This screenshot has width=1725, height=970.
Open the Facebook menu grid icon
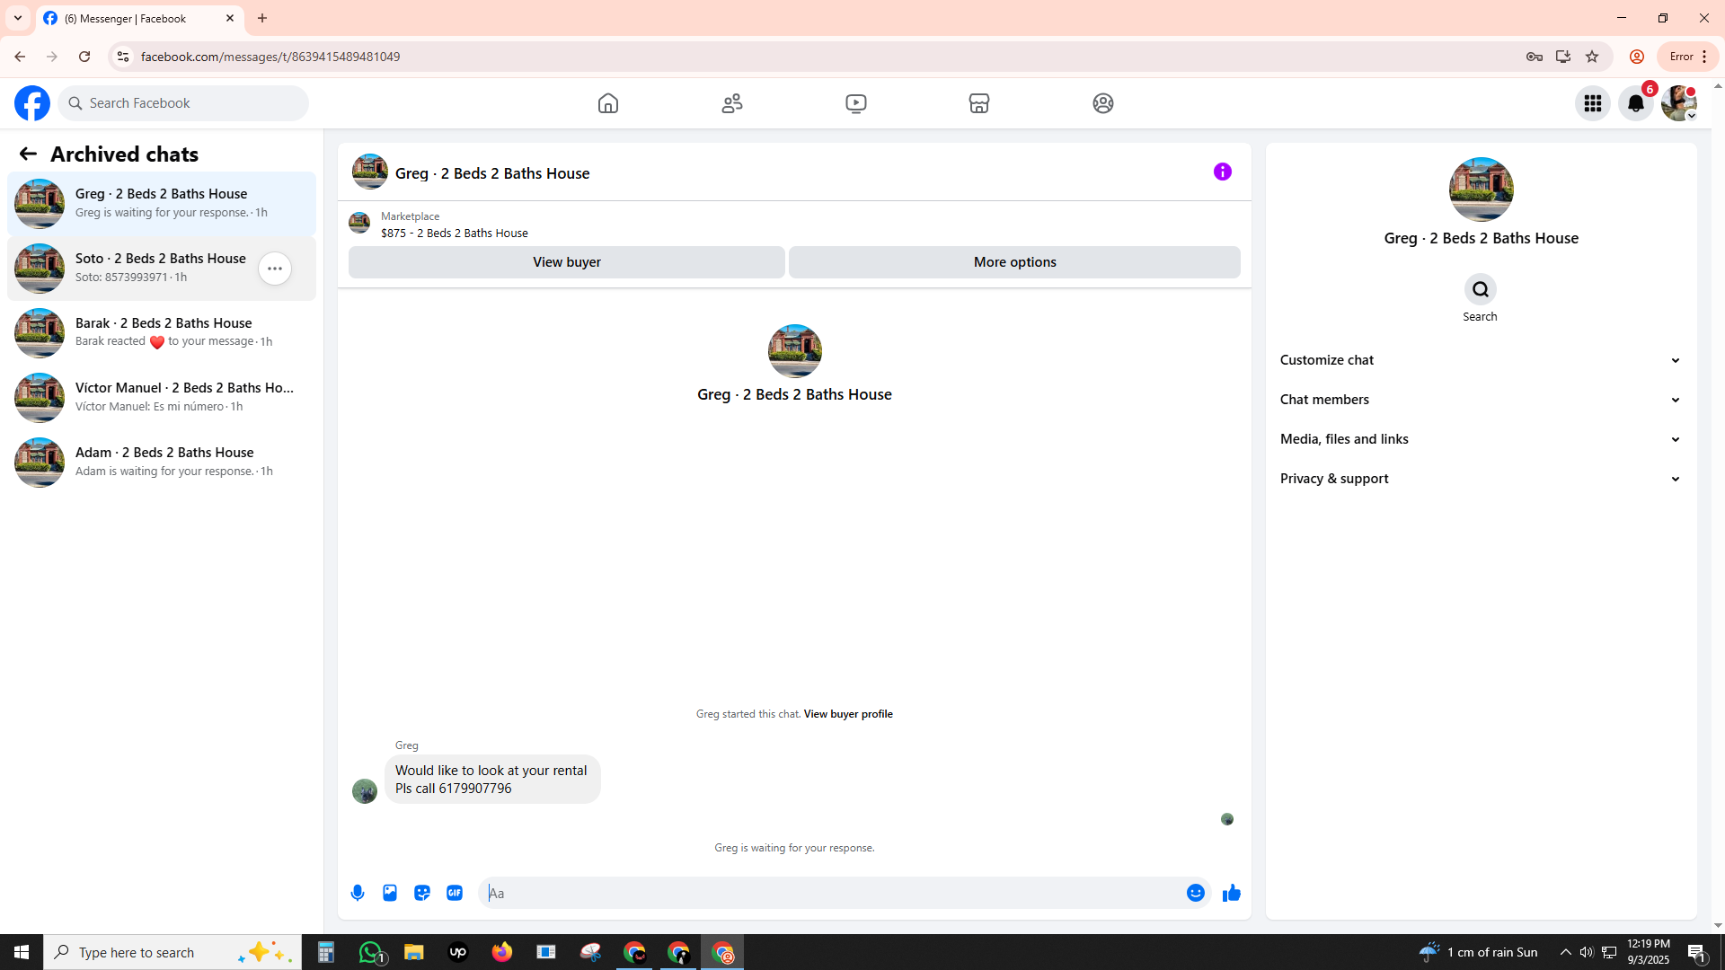1593,103
